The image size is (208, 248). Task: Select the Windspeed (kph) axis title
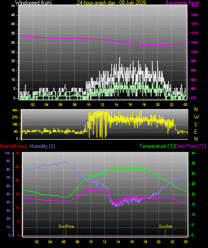(33, 3)
